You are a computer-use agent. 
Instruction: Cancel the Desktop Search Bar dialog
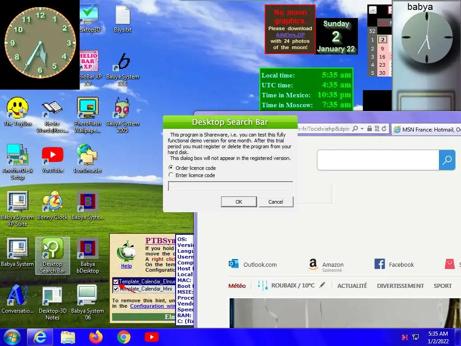click(x=276, y=202)
